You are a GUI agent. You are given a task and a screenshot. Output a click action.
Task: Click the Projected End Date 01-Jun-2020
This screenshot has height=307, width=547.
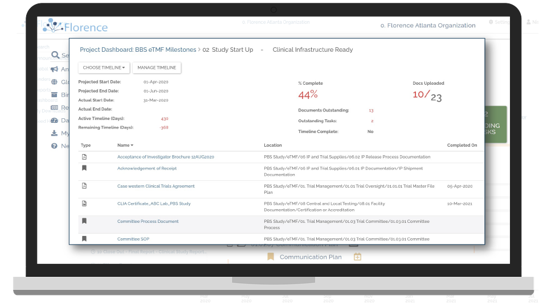(x=156, y=91)
